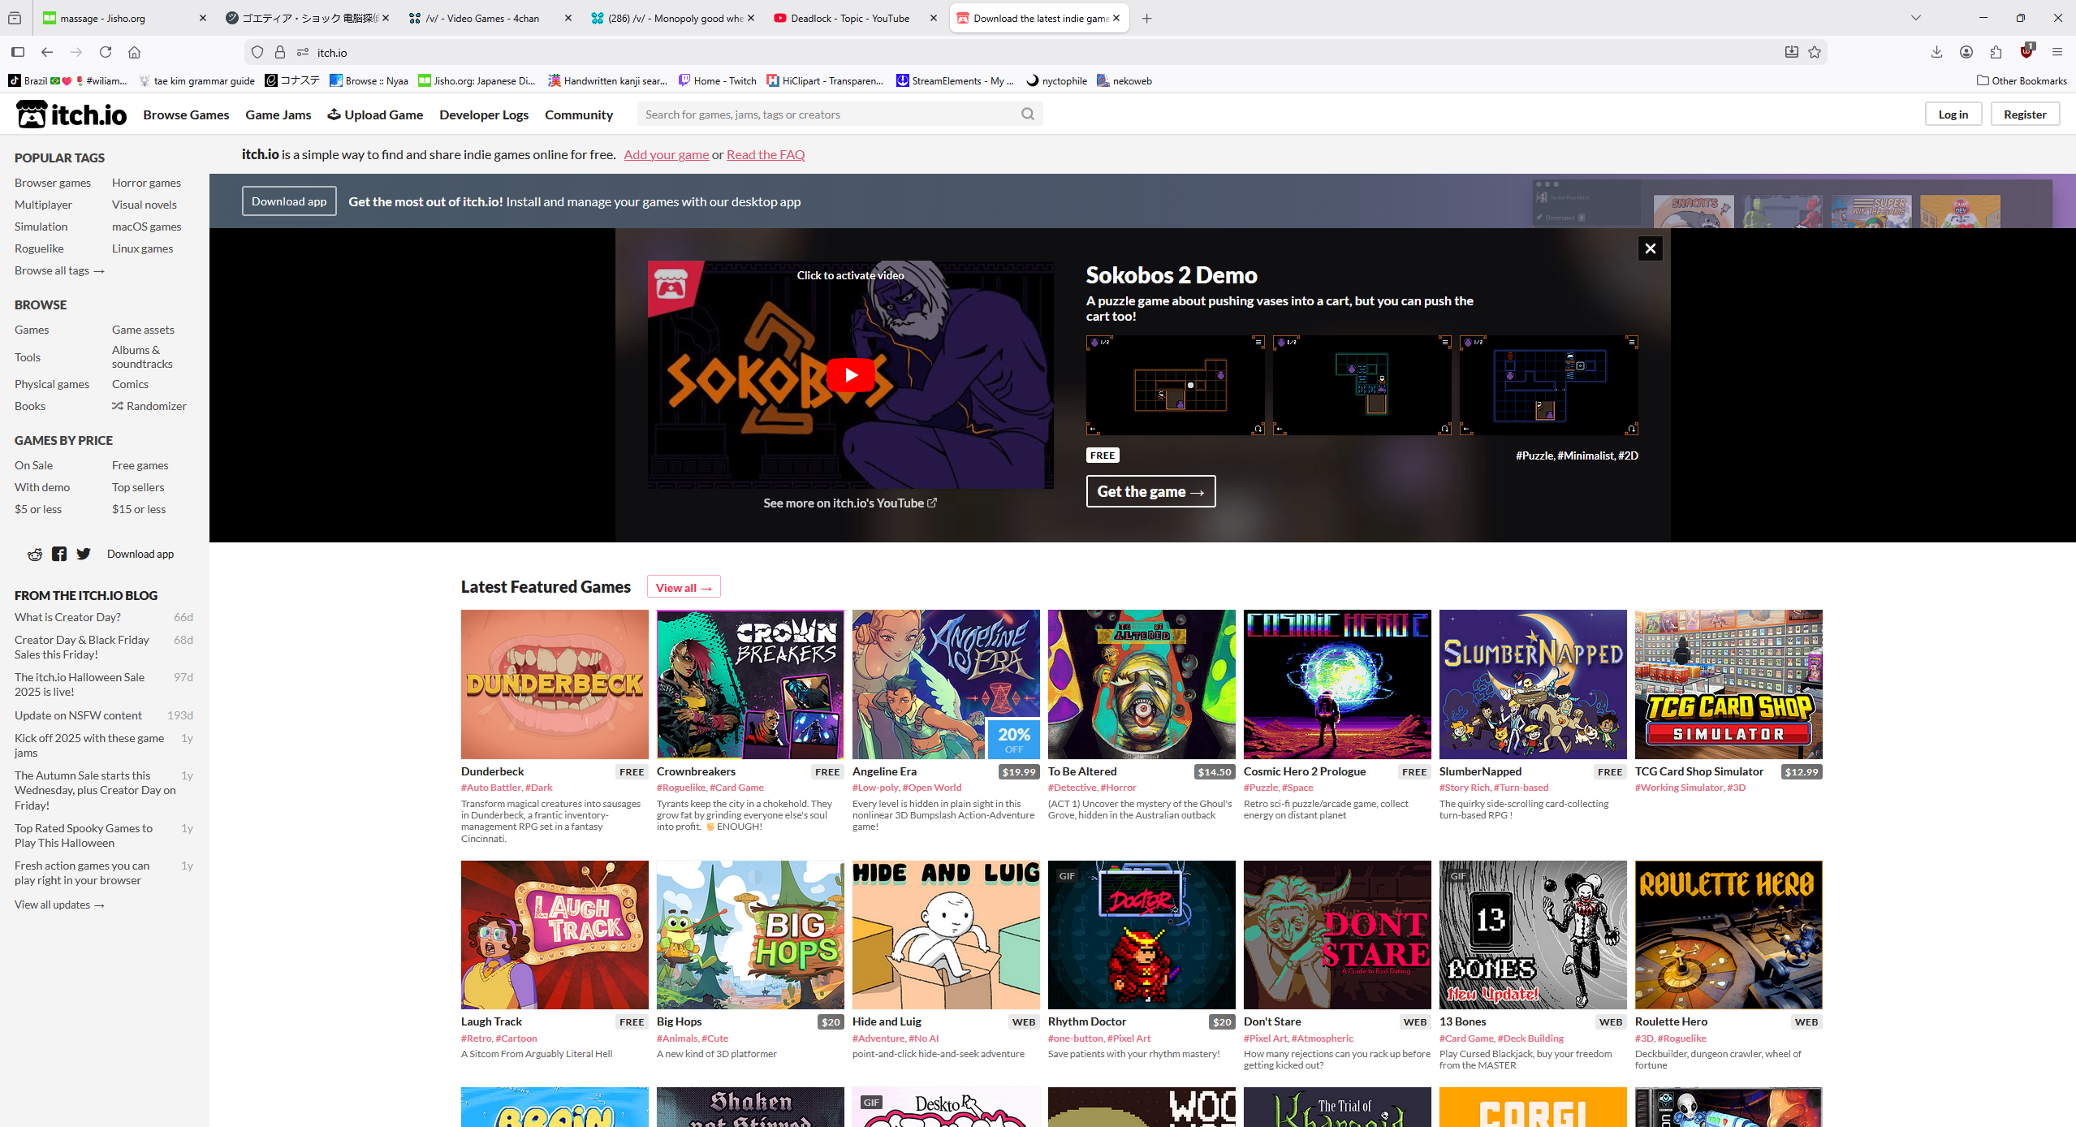Open Firefox application hamburger menu
The height and width of the screenshot is (1127, 2076).
tap(2057, 52)
